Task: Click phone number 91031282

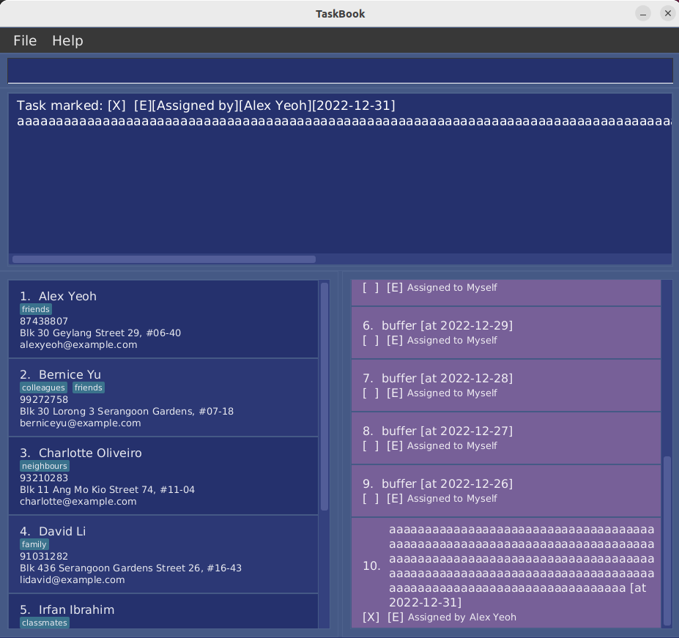Action: (44, 557)
